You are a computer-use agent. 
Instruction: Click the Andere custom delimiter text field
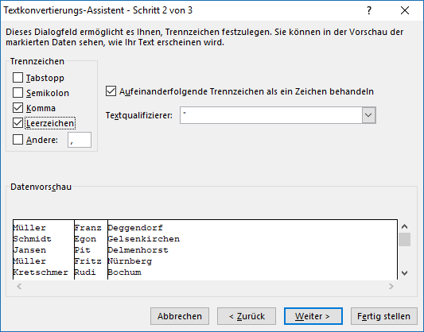coord(80,140)
